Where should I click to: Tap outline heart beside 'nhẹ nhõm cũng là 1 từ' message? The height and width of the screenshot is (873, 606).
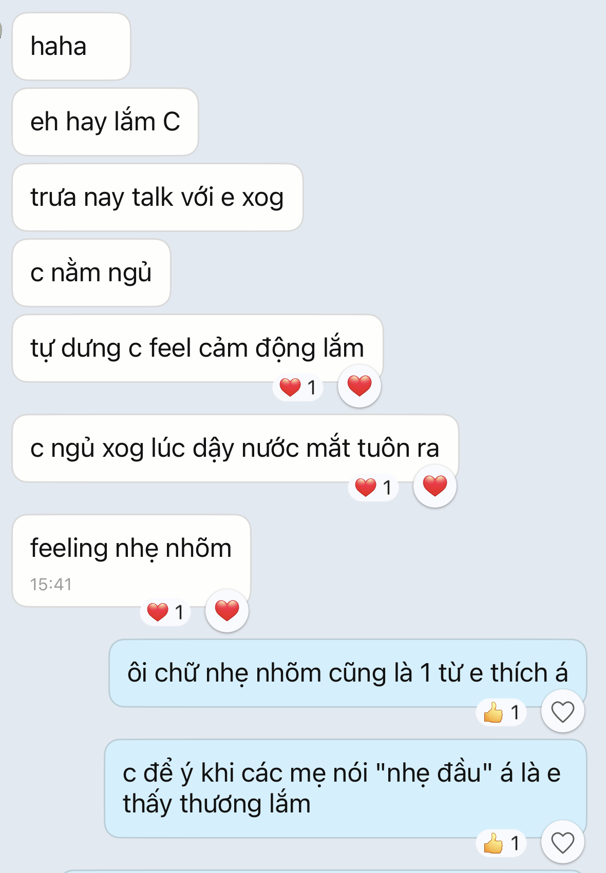pyautogui.click(x=563, y=711)
